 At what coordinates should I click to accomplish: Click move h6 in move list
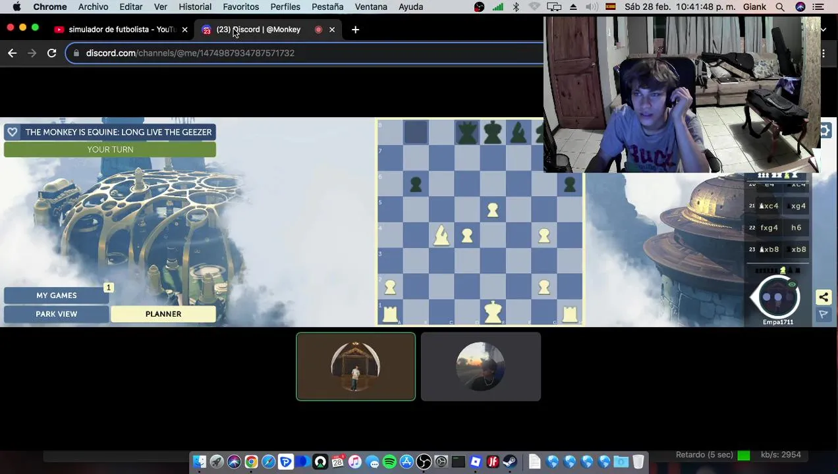click(796, 228)
